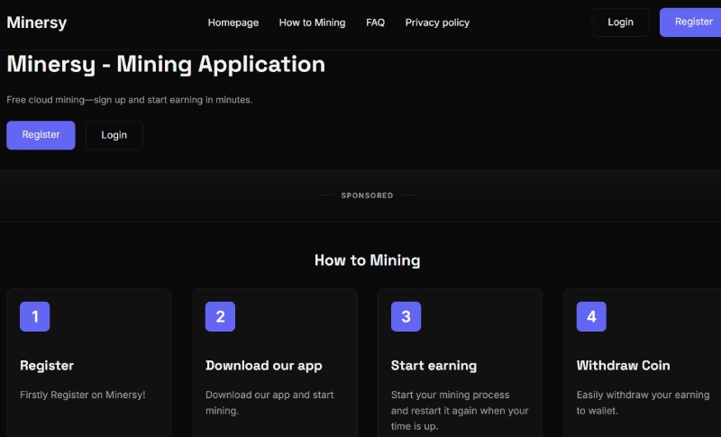Click the 'Register' card title
This screenshot has width=721, height=437.
point(47,366)
